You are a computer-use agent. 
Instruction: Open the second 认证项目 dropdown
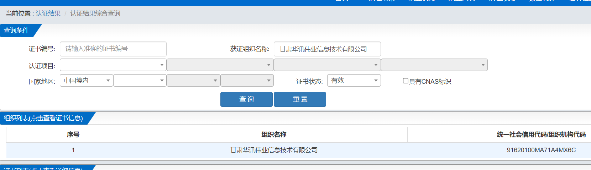[220, 65]
